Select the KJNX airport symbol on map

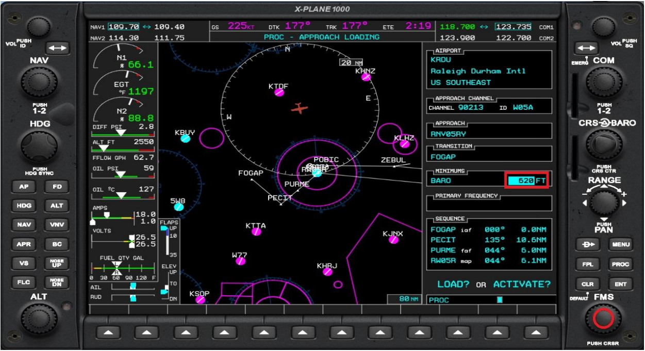393,240
